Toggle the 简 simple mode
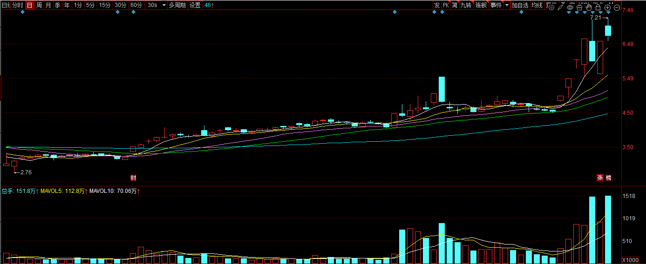 pyautogui.click(x=455, y=5)
